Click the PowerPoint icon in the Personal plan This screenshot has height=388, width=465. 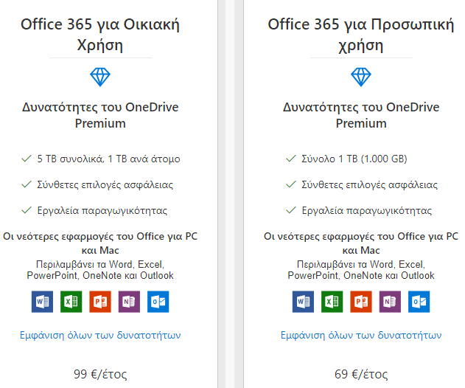point(361,302)
